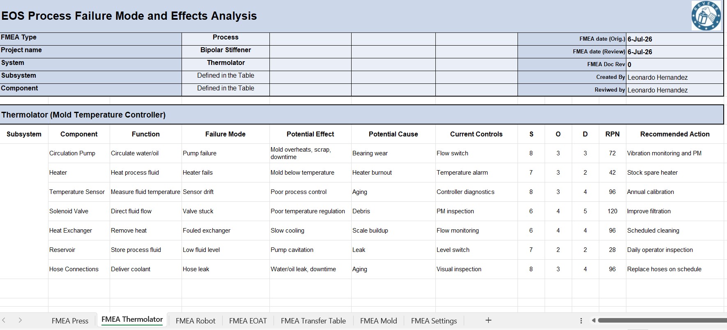This screenshot has width=727, height=330.
Task: Open the FMEA EOAT sheet
Action: [x=248, y=321]
